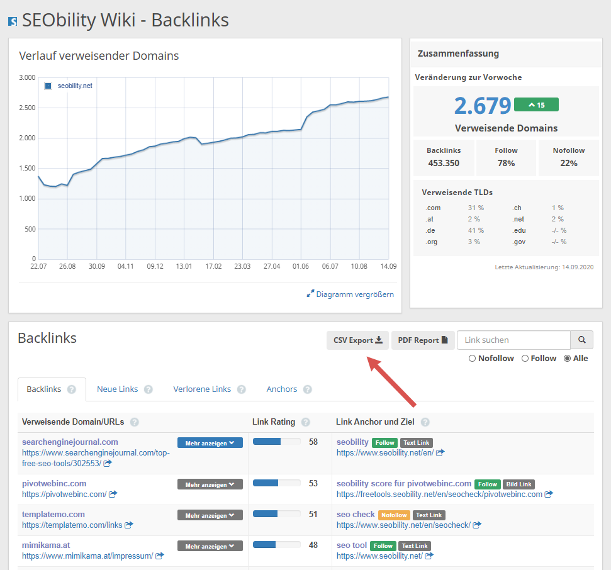Click the 2.679 referring domains figure
This screenshot has height=570, width=611.
(483, 106)
